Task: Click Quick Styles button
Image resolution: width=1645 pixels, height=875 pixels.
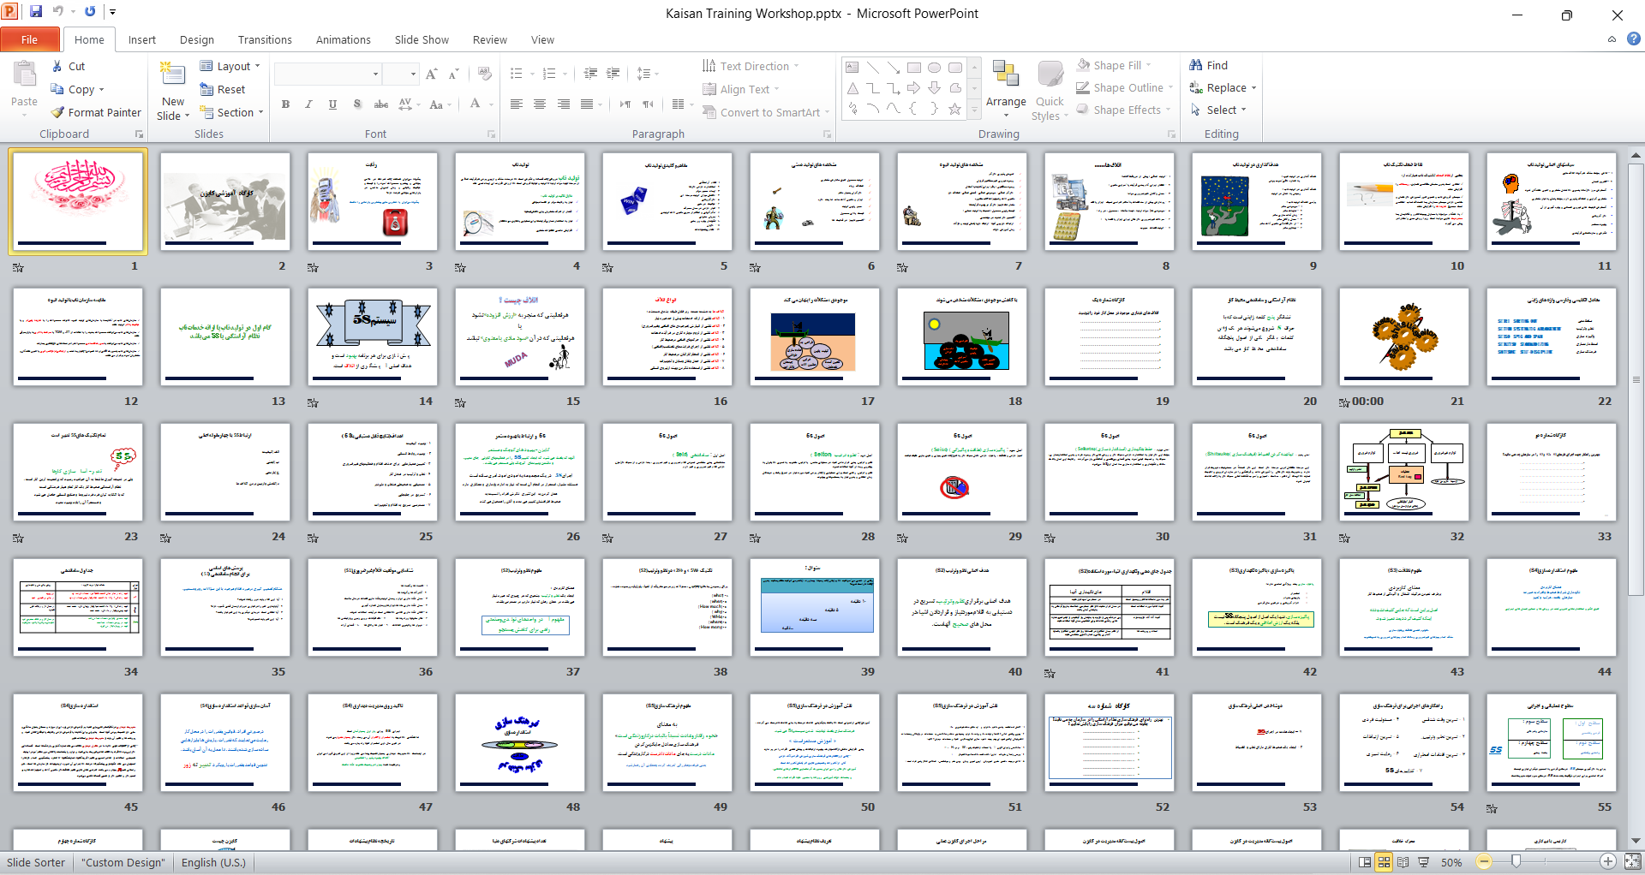Action: pos(1050,90)
